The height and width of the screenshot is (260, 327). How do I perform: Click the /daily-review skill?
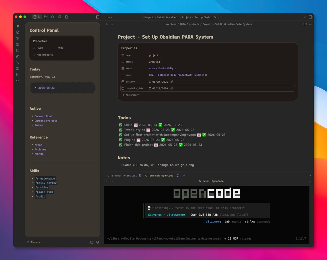[x=46, y=183]
